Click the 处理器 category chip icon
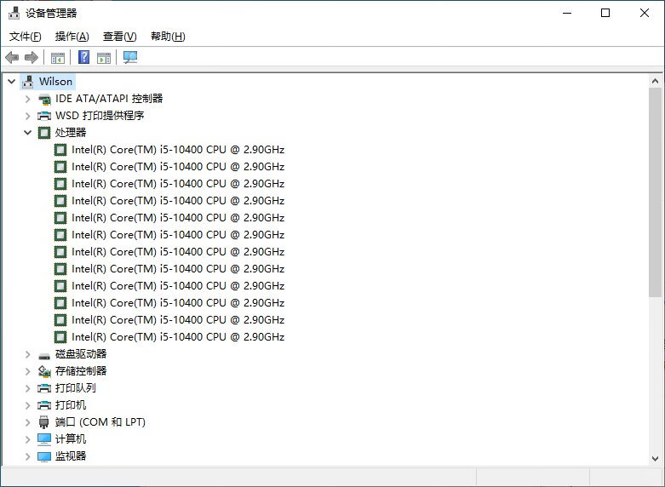This screenshot has width=665, height=487. [x=44, y=133]
